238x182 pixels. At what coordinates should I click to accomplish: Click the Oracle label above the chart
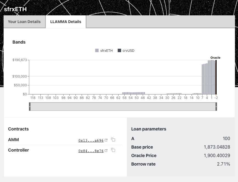(215, 58)
